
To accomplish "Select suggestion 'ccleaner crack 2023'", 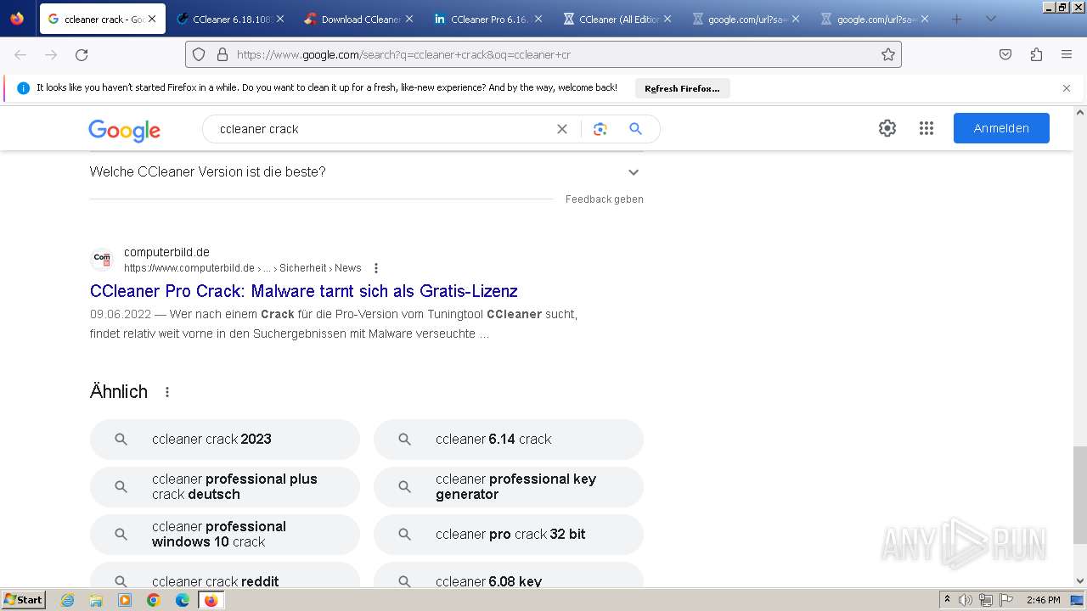I will pos(225,440).
